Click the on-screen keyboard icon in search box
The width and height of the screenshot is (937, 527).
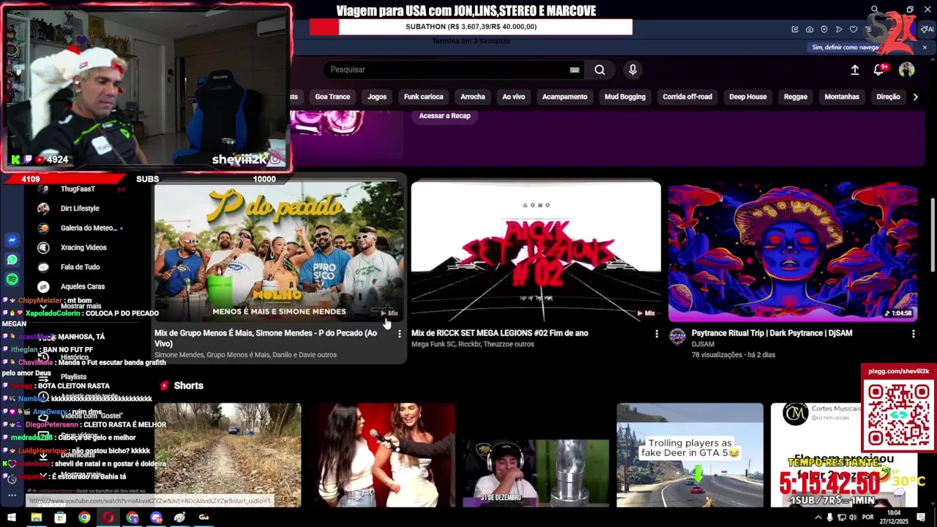[x=575, y=70]
